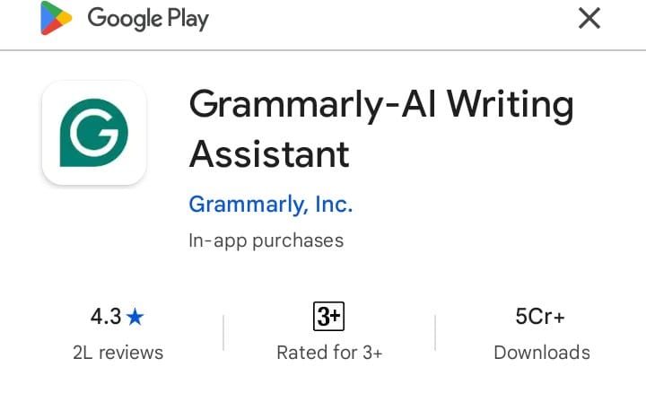The height and width of the screenshot is (402, 646).
Task: Click the word 'Play' in the header
Action: [187, 19]
